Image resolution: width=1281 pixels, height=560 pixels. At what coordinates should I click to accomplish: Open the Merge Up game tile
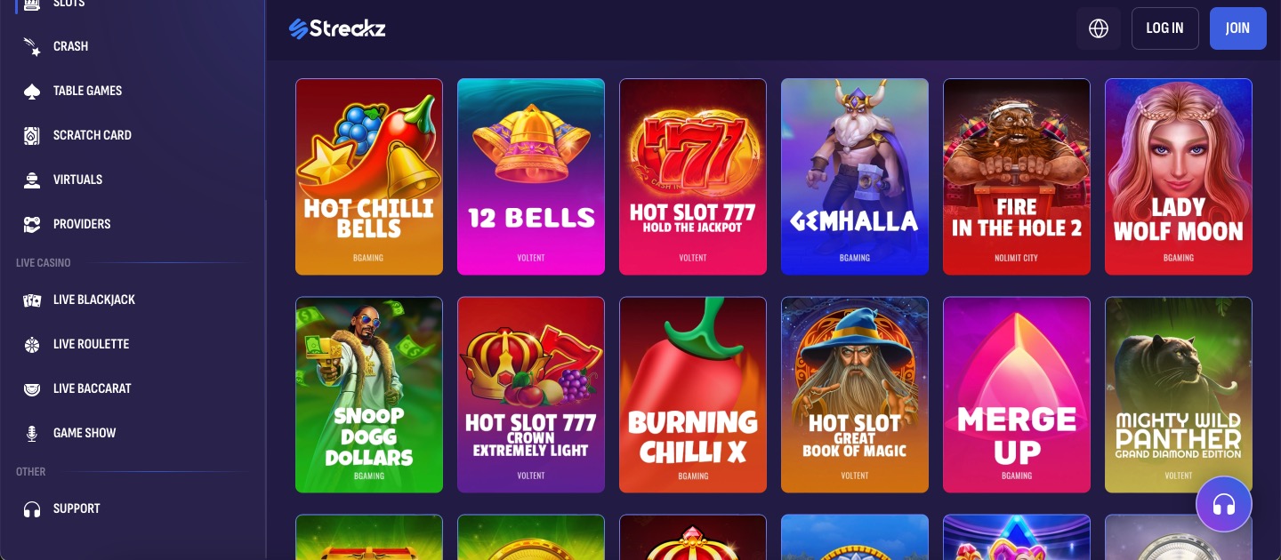pyautogui.click(x=1017, y=395)
